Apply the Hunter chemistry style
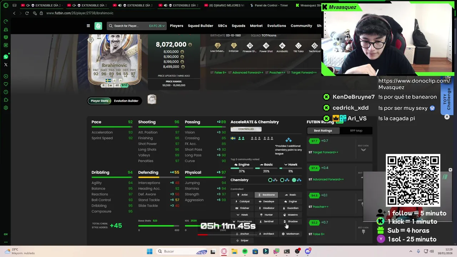 (266, 215)
